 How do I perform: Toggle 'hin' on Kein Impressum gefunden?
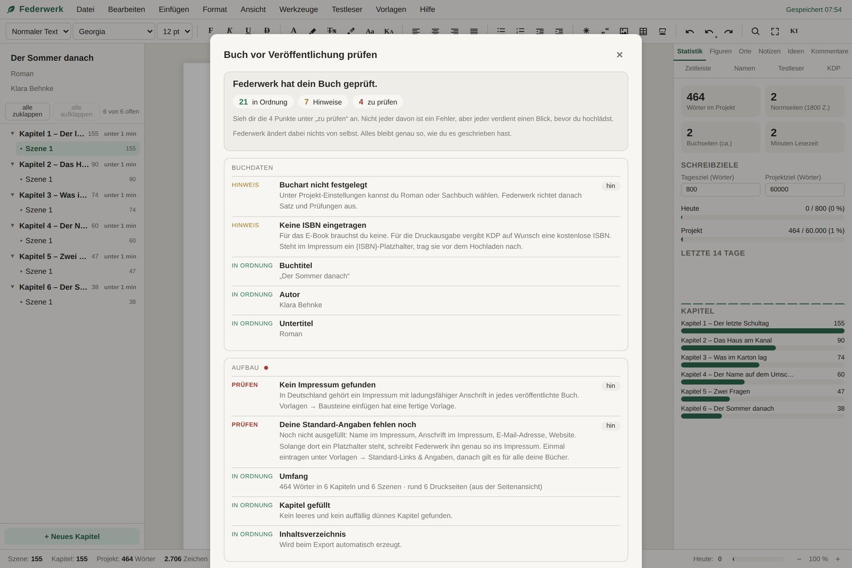click(610, 386)
